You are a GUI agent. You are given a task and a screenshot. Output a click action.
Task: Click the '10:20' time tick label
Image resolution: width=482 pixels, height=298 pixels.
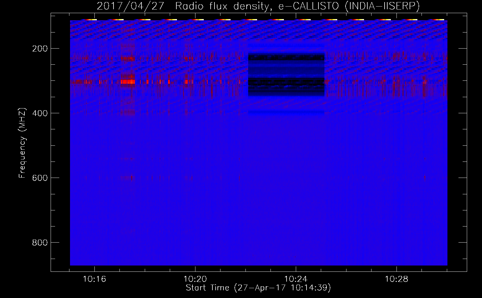pos(195,279)
